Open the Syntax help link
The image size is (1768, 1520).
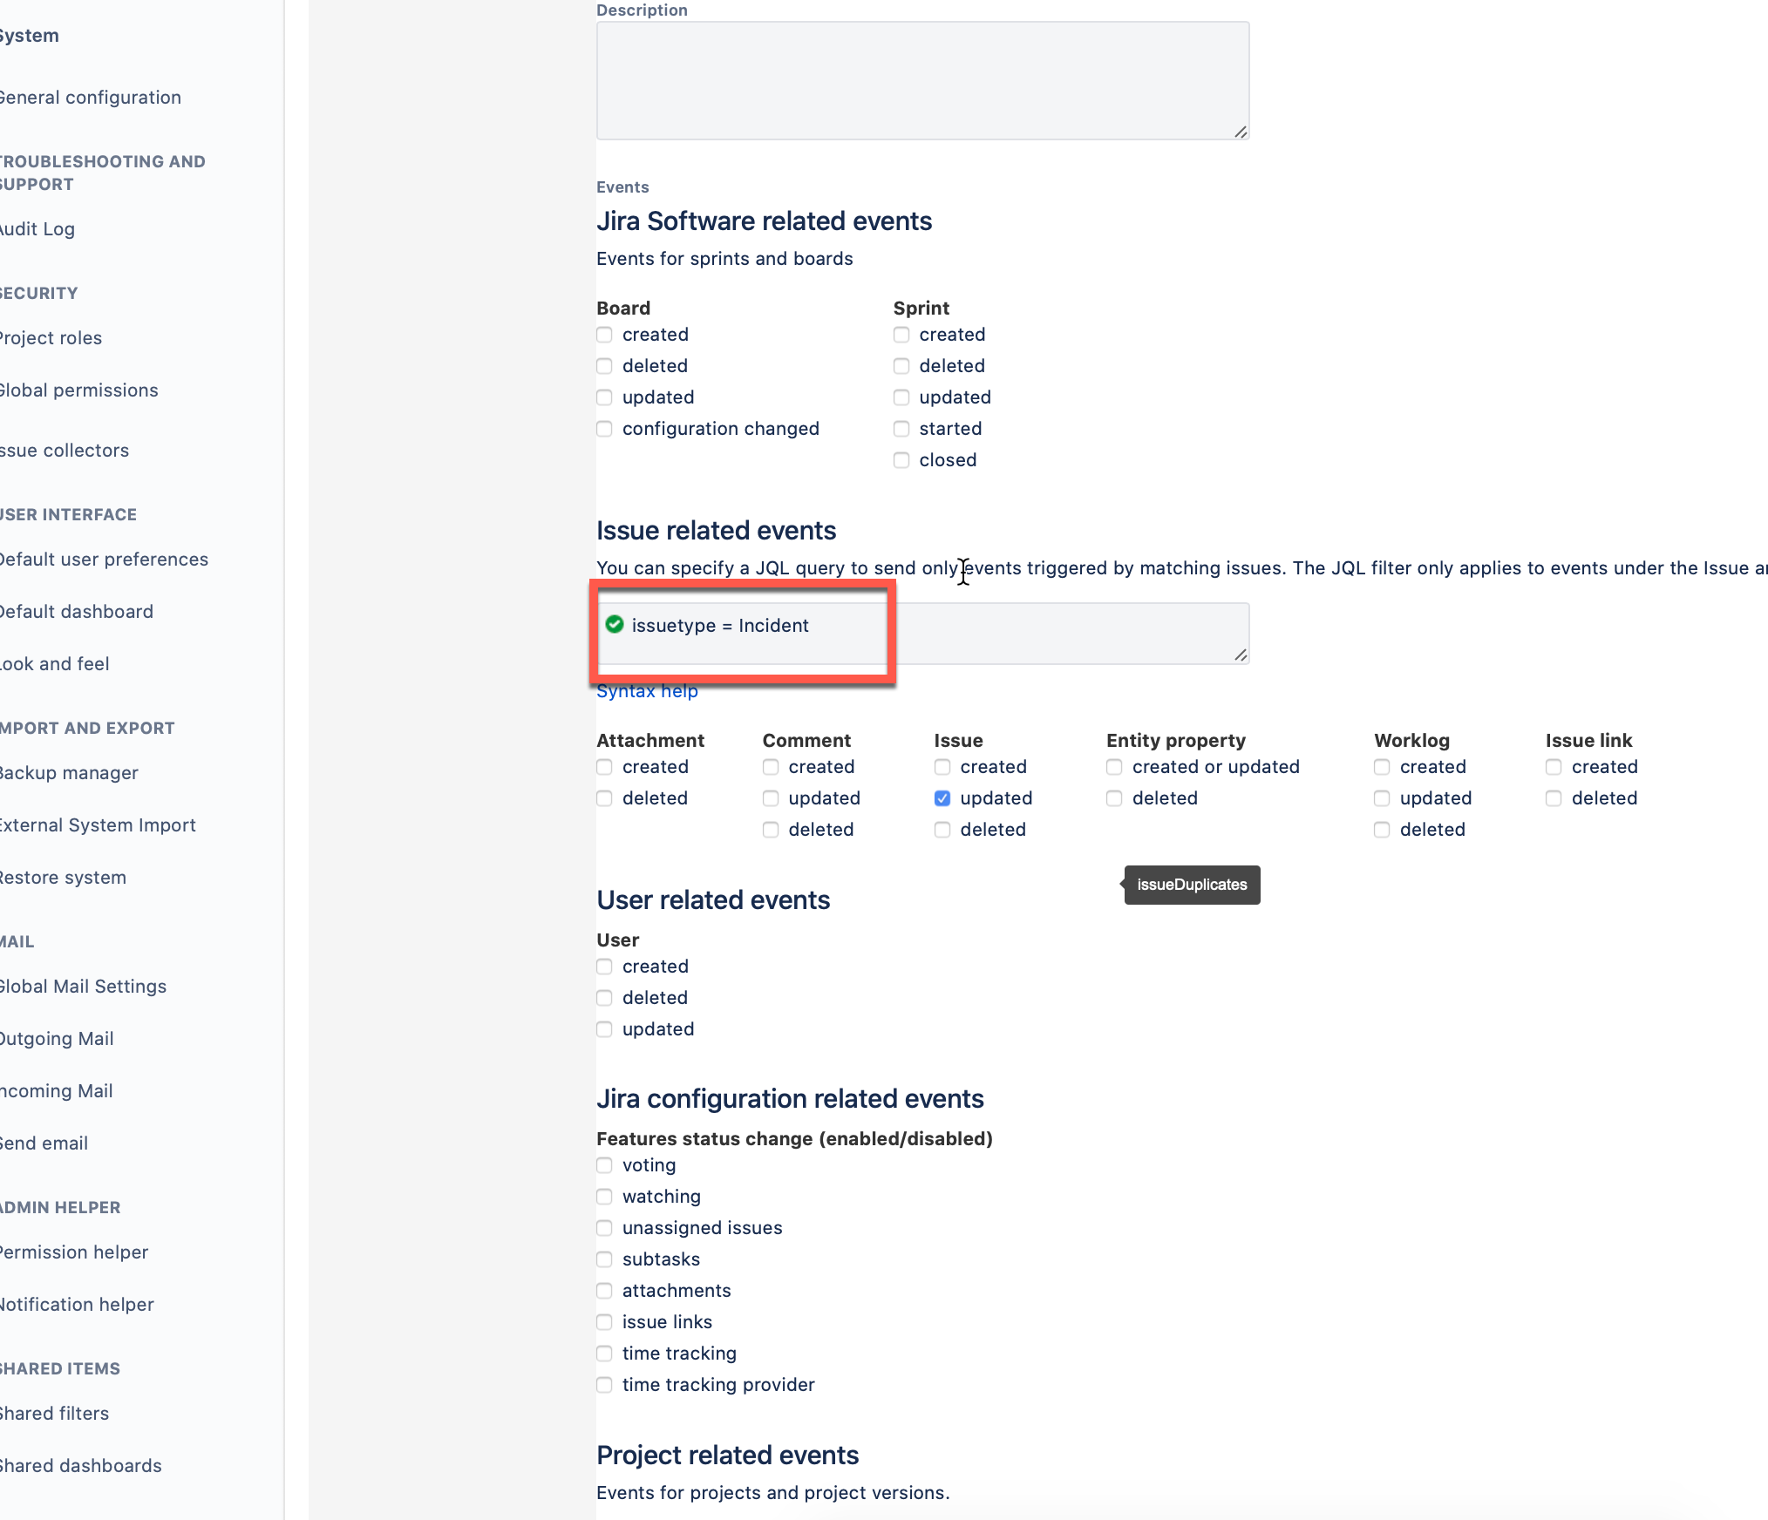click(x=647, y=690)
